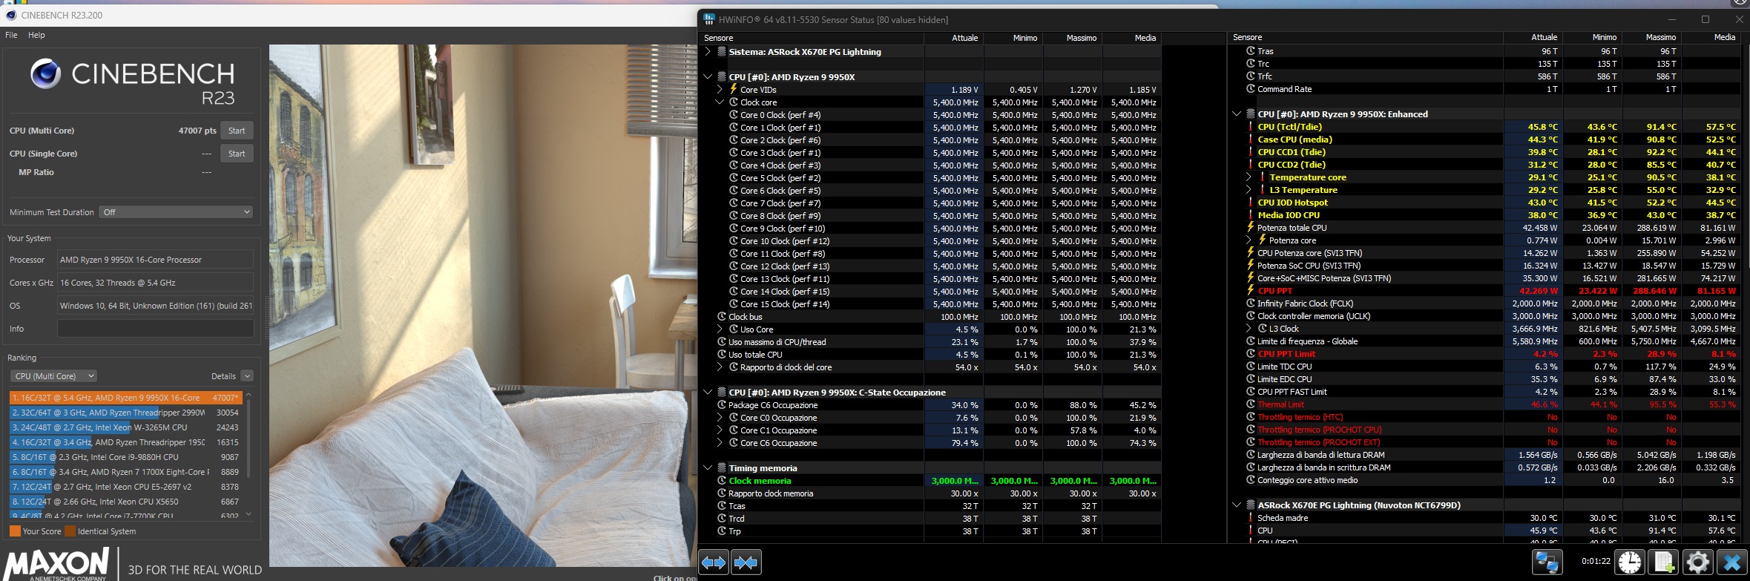Open HWiNFO sensor settings gear icon
Viewport: 1750px width, 581px height.
[1697, 562]
